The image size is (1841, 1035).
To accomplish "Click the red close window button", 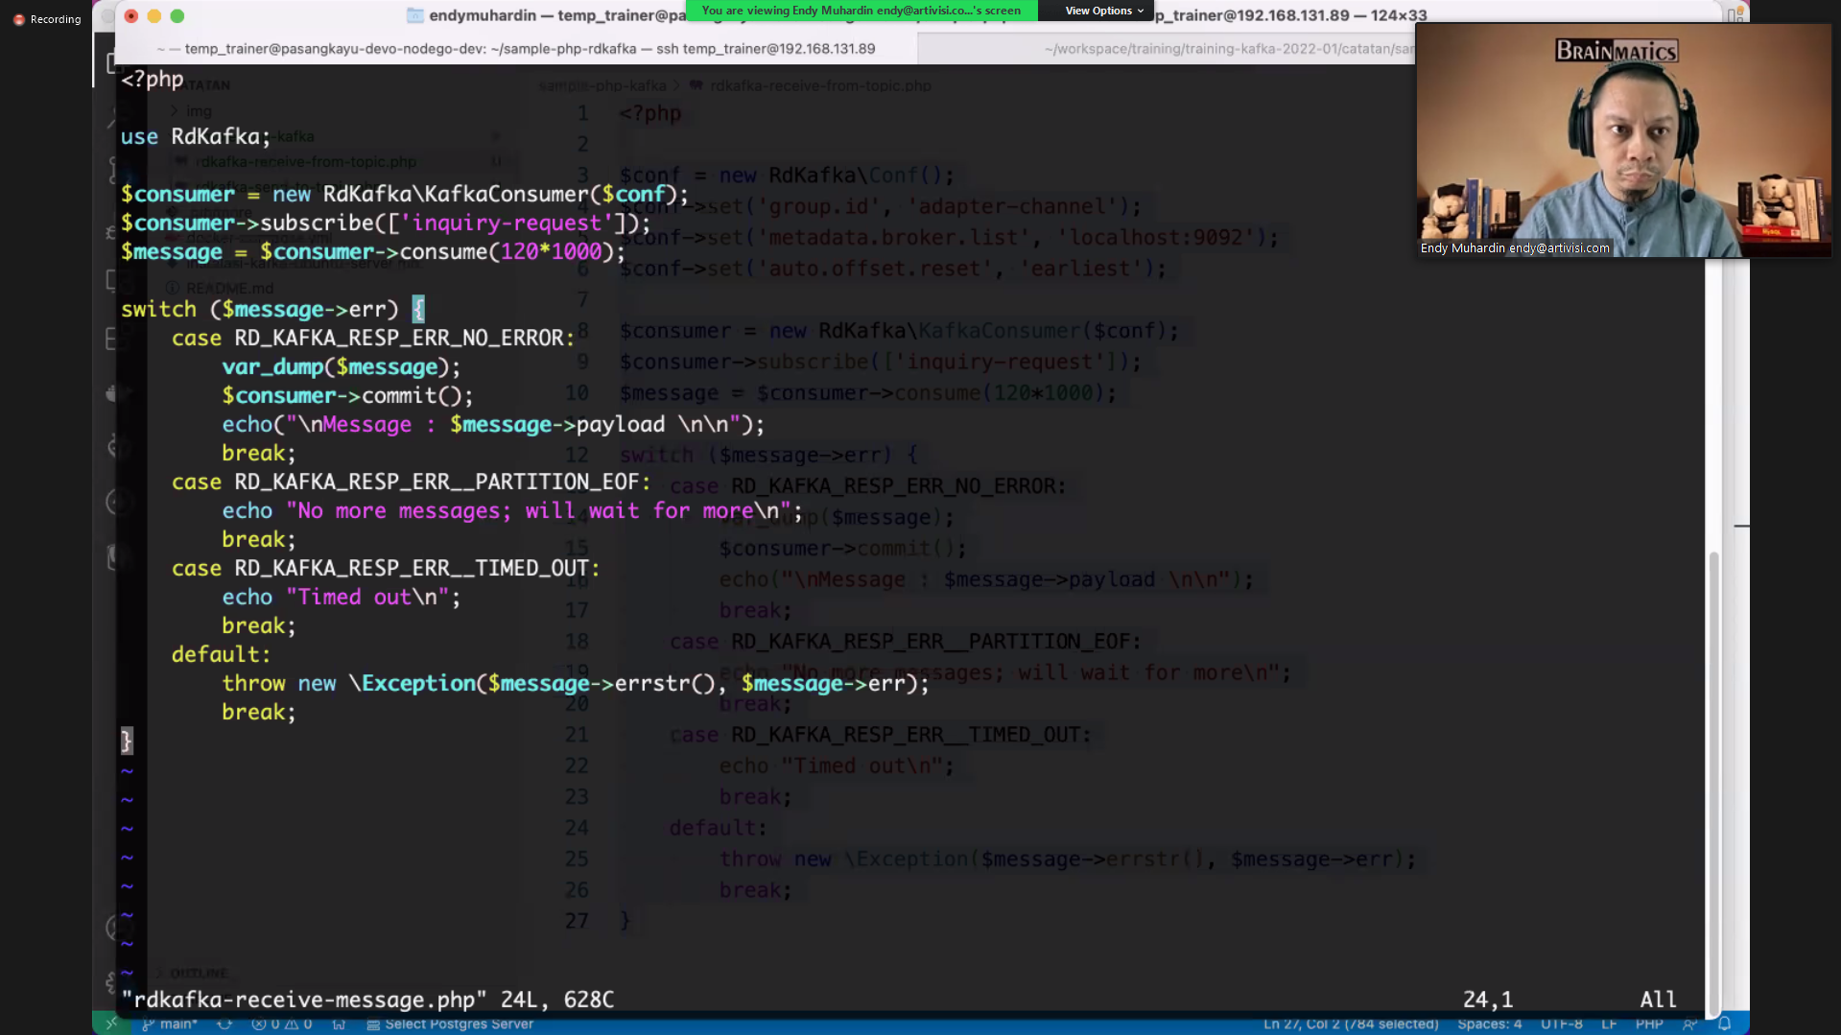I will [131, 15].
